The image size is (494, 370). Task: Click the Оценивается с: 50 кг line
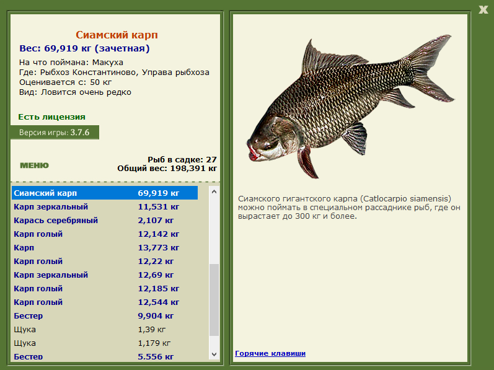pos(65,82)
